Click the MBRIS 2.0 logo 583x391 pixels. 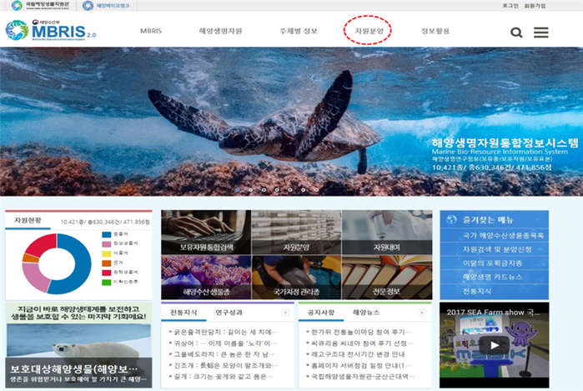click(51, 31)
